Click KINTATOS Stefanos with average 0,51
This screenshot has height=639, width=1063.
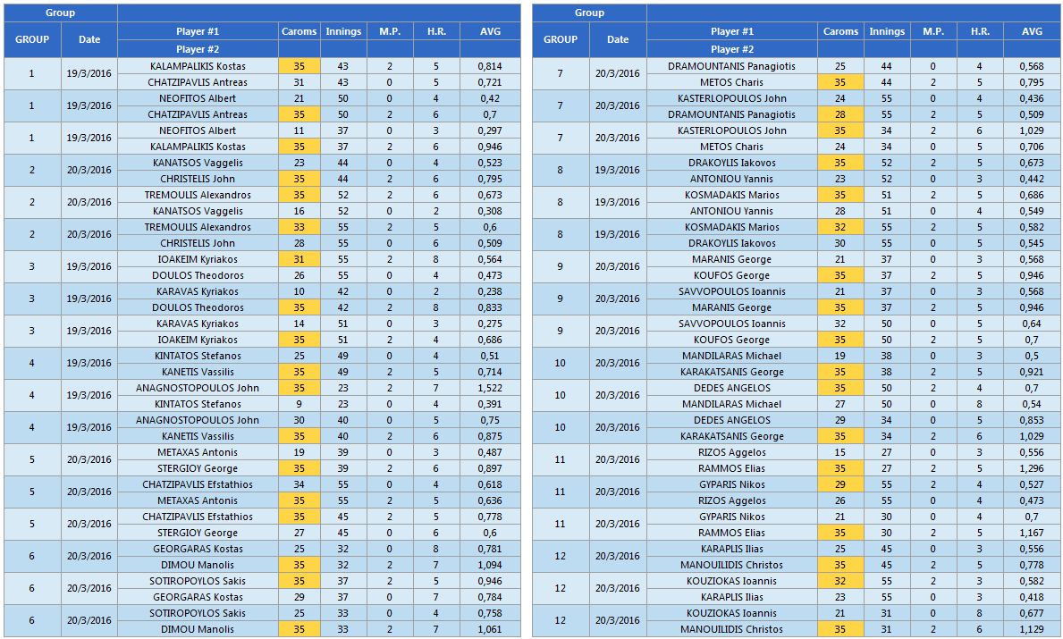click(x=198, y=356)
